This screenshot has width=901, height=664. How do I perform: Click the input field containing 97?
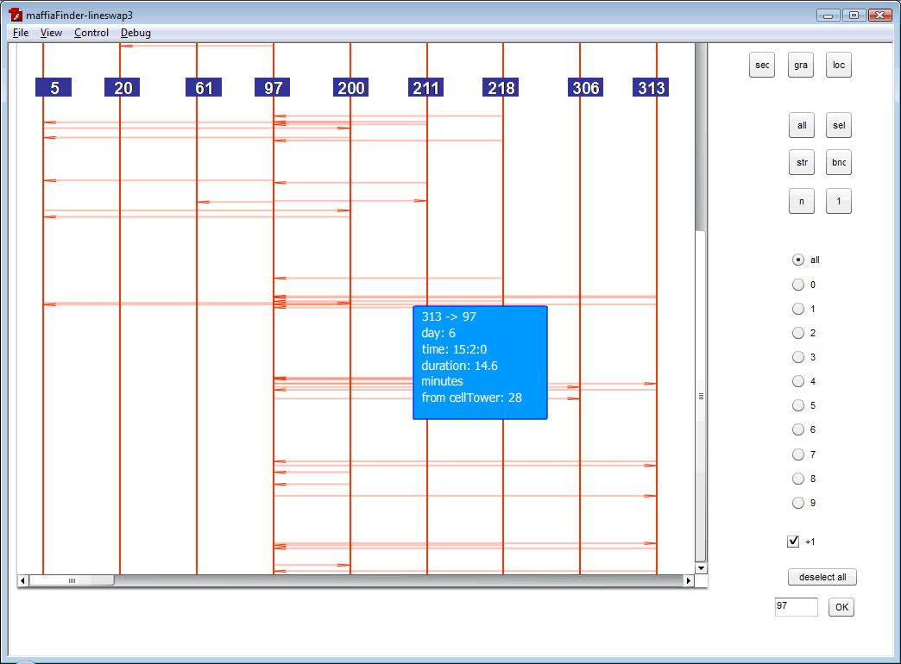(x=796, y=606)
